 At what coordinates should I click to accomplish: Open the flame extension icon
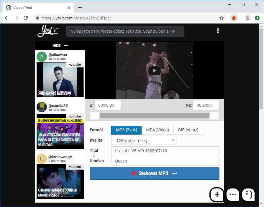pos(234,18)
